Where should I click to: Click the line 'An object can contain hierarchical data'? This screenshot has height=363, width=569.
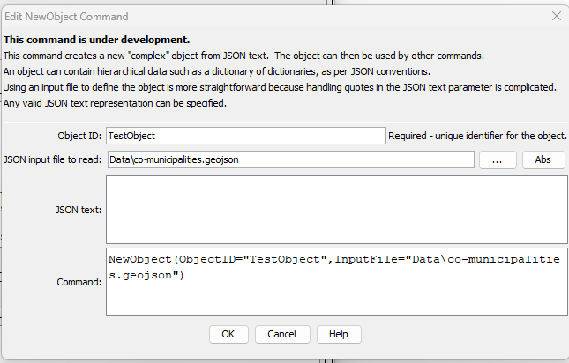click(217, 71)
